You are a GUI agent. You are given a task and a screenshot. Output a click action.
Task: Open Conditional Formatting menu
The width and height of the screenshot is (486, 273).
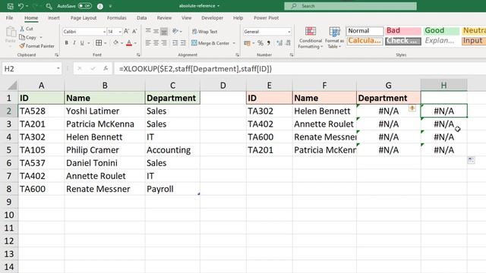coord(311,38)
